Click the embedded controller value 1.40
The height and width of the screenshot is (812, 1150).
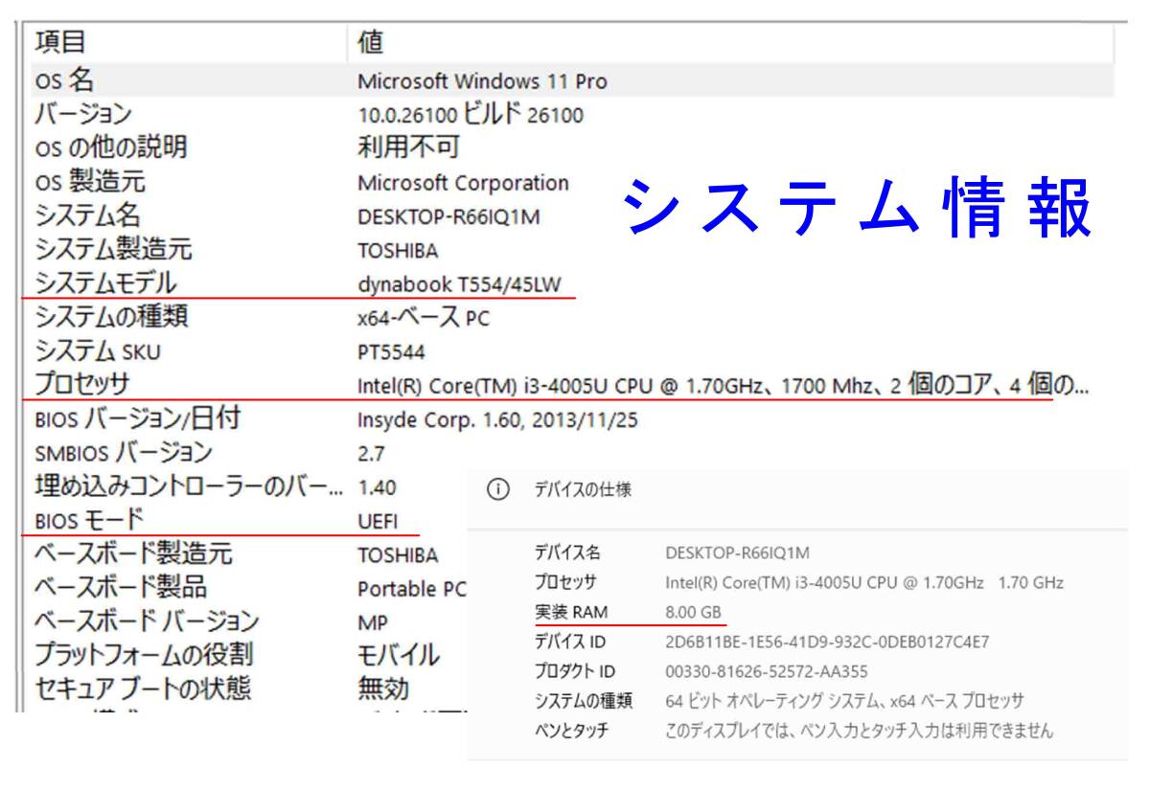[376, 487]
